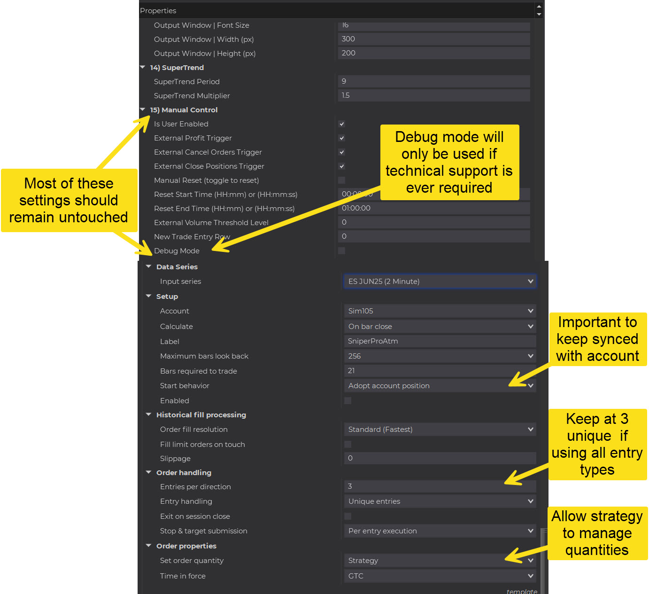This screenshot has height=594, width=649.
Task: Toggle External Profit Trigger checkbox
Action: [342, 138]
